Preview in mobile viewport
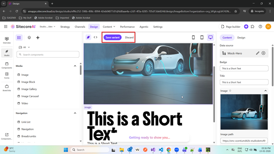The height and width of the screenshot is (154, 274). [x=193, y=37]
